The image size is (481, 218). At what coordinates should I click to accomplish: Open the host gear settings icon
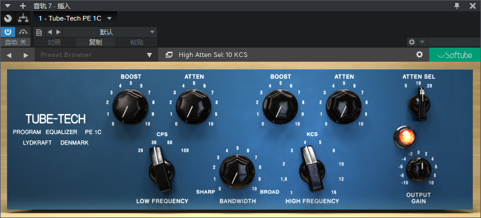coord(412,42)
